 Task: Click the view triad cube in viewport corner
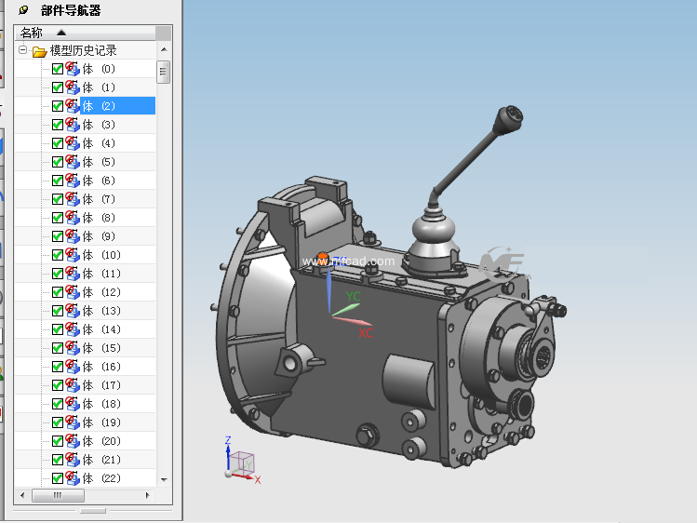(242, 462)
